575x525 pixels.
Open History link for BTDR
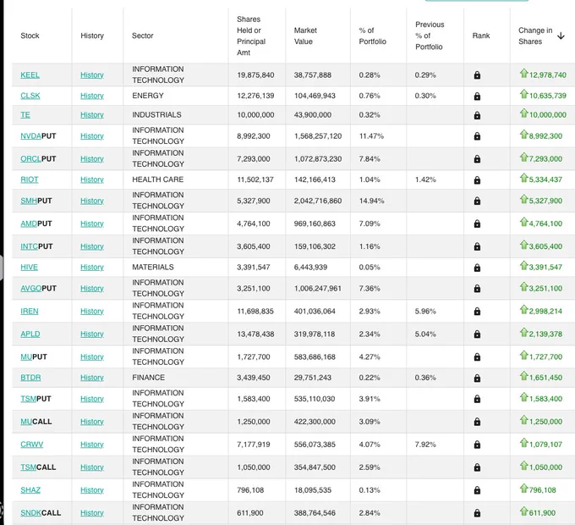(x=92, y=378)
